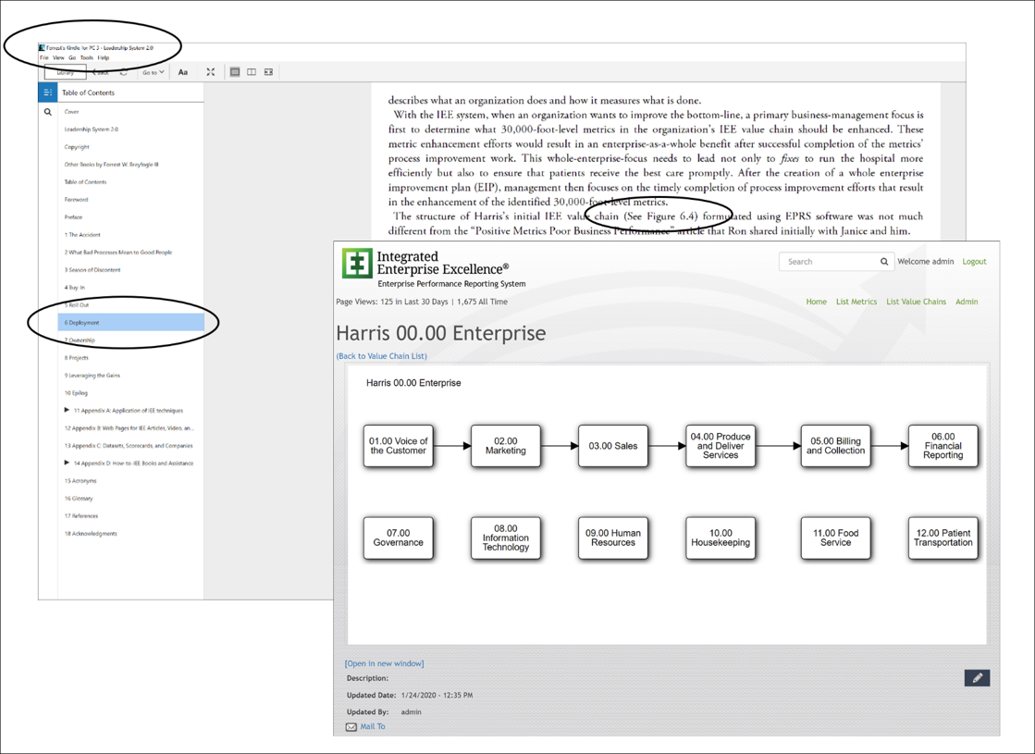Expand 11 Appendix A chapter entry
This screenshot has height=754, width=1035.
click(67, 410)
